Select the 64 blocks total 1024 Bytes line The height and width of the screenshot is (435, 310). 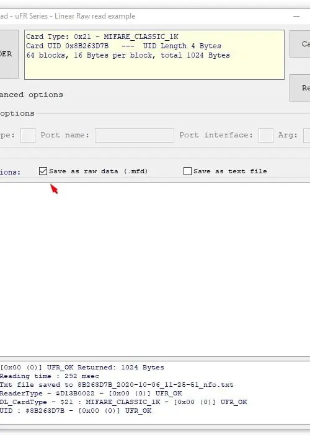coord(128,55)
